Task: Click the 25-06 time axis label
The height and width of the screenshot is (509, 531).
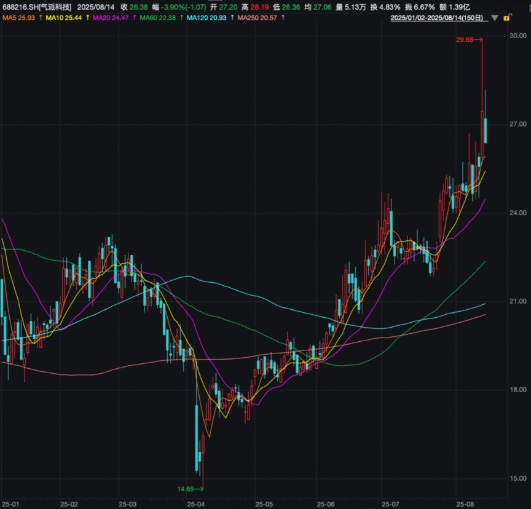Action: click(326, 504)
